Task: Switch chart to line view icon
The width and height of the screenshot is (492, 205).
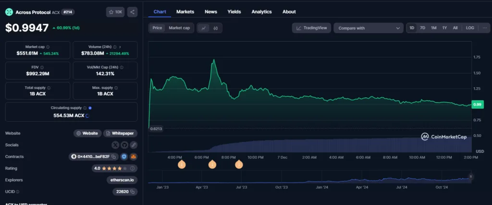Action: [203, 28]
